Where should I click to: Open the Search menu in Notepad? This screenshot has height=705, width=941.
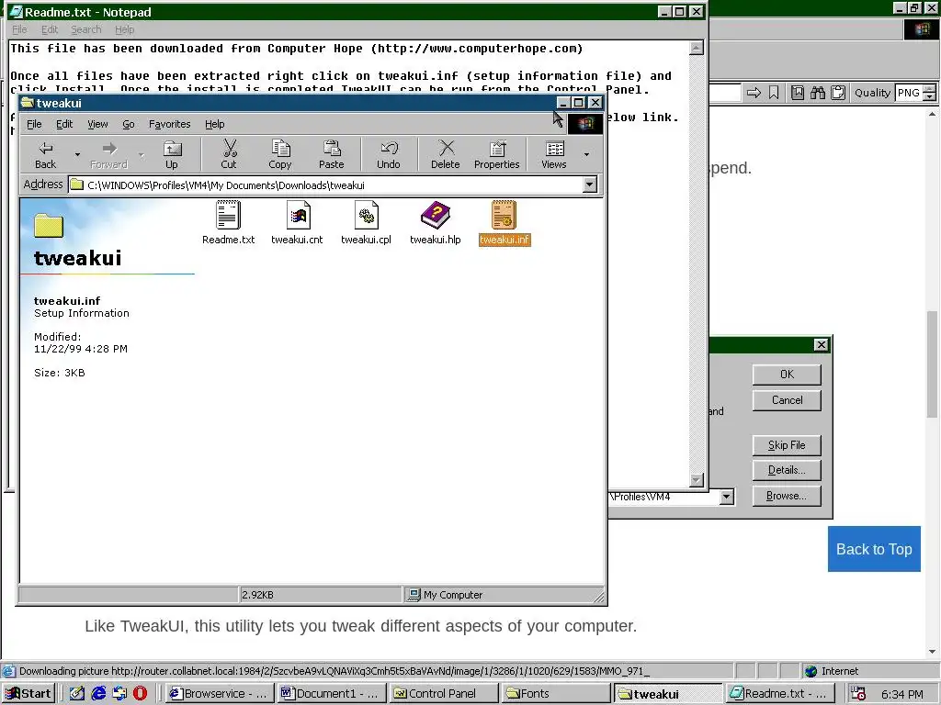(85, 29)
